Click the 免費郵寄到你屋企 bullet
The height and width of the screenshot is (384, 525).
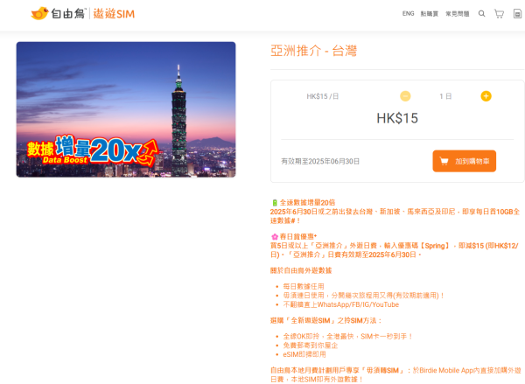click(x=311, y=346)
